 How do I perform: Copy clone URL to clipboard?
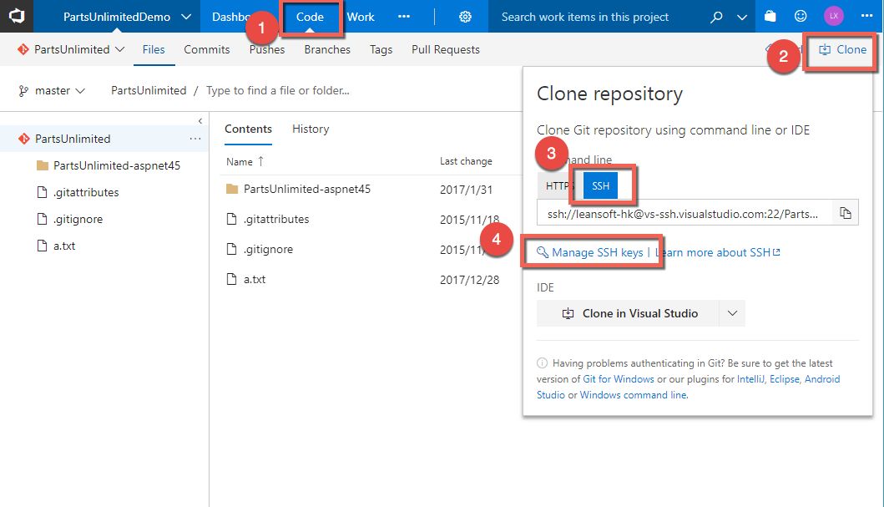[x=845, y=213]
